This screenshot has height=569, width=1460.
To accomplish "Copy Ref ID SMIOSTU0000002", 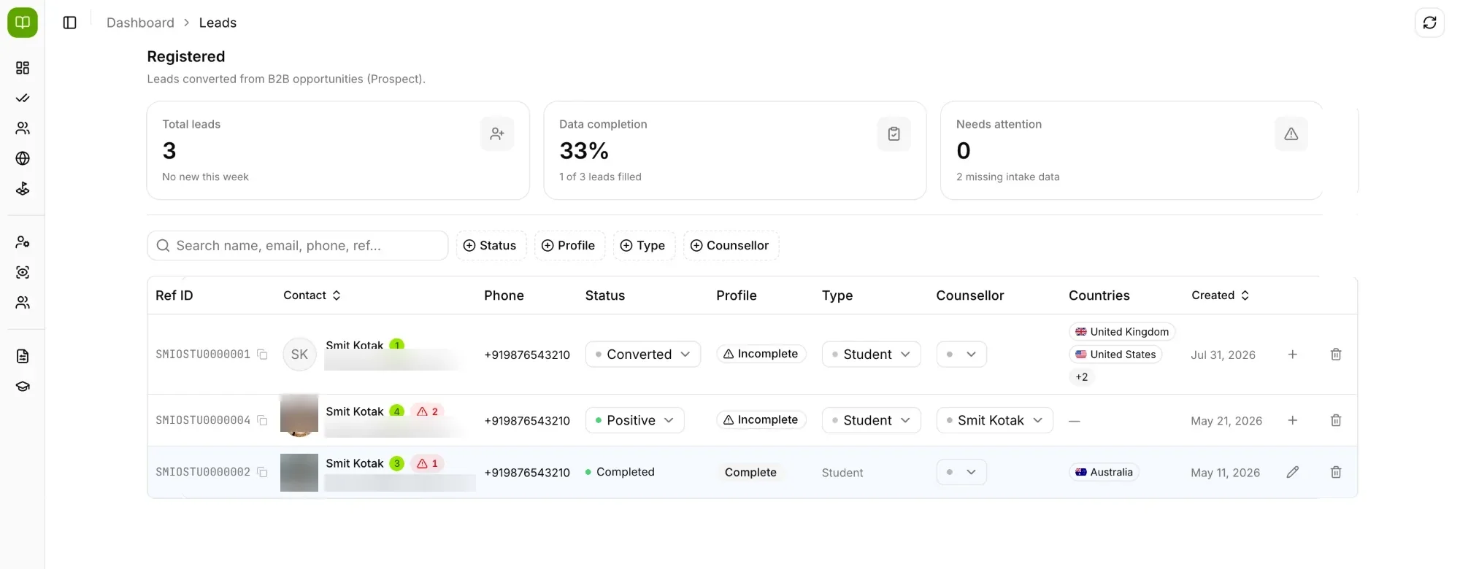I will [262, 472].
